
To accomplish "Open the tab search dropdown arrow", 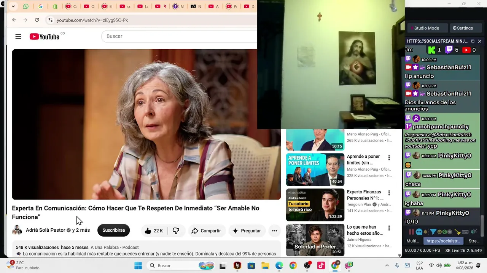I will pos(13,6).
